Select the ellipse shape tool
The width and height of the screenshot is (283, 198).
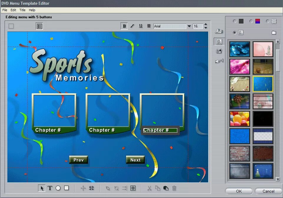58,188
